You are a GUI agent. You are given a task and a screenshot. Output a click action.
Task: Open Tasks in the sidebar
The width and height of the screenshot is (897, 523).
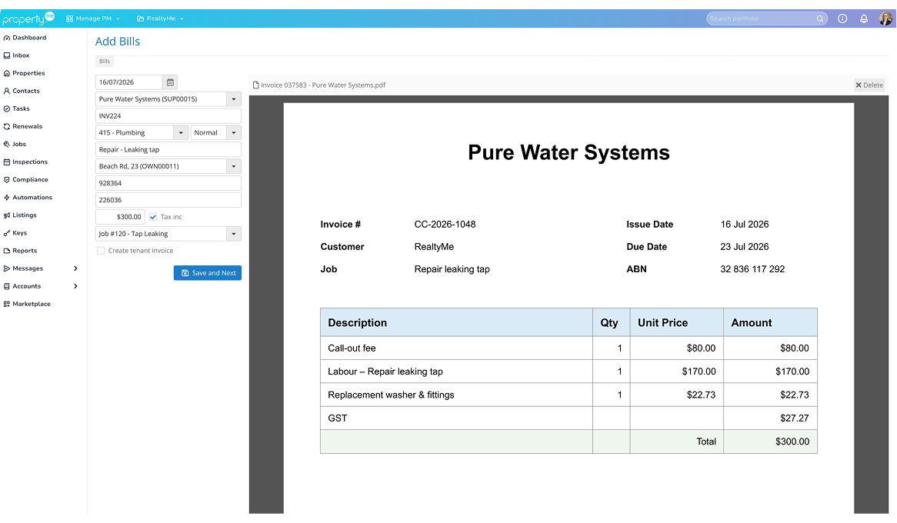click(17, 108)
